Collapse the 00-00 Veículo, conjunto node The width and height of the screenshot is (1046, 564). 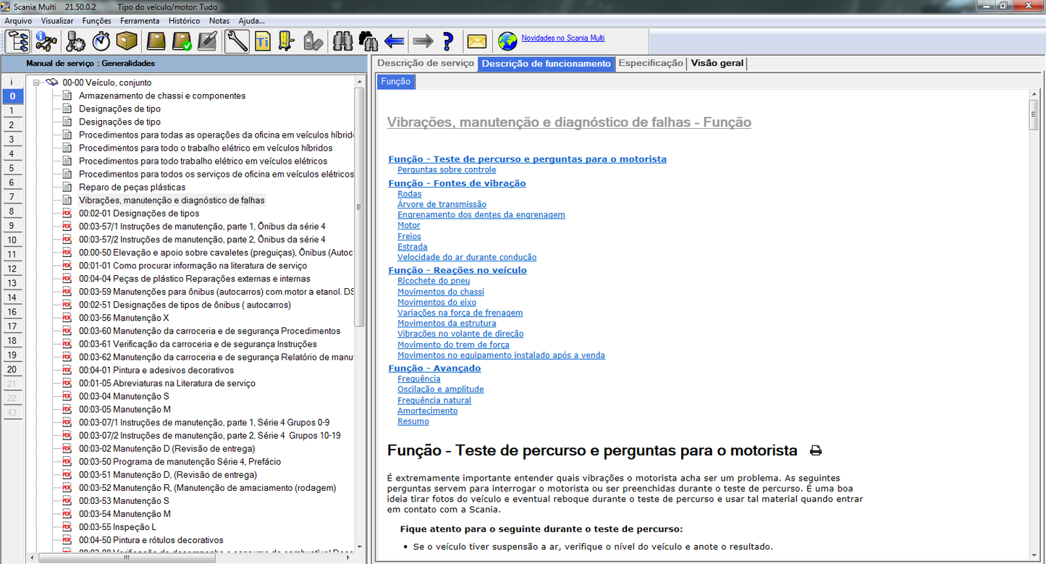click(x=35, y=83)
